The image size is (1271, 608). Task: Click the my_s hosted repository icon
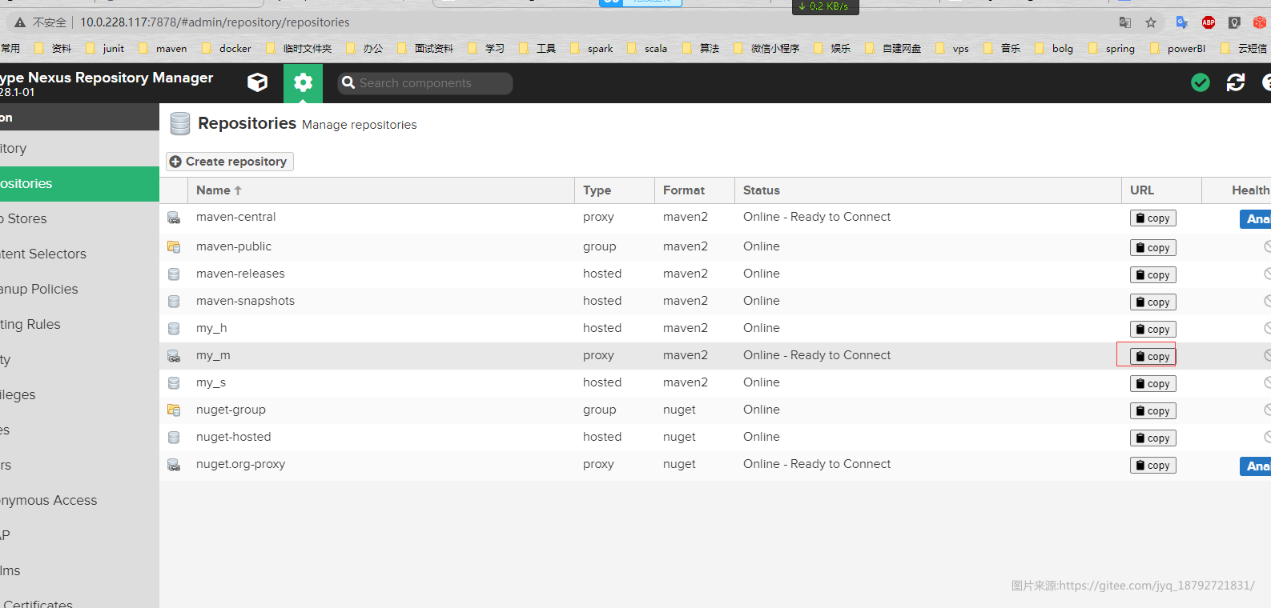click(x=174, y=382)
